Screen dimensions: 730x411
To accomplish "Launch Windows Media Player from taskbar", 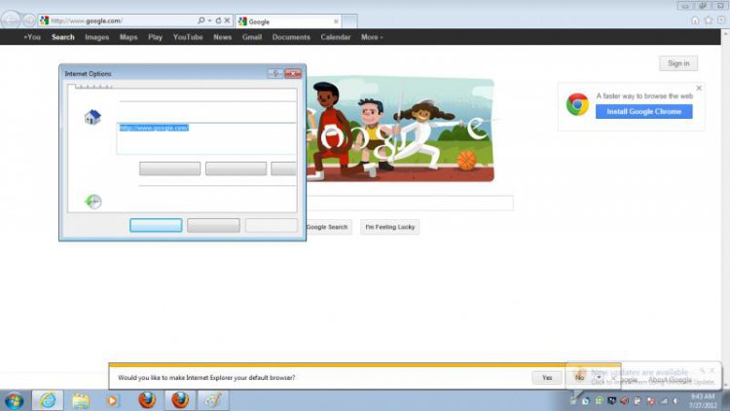I will 112,400.
